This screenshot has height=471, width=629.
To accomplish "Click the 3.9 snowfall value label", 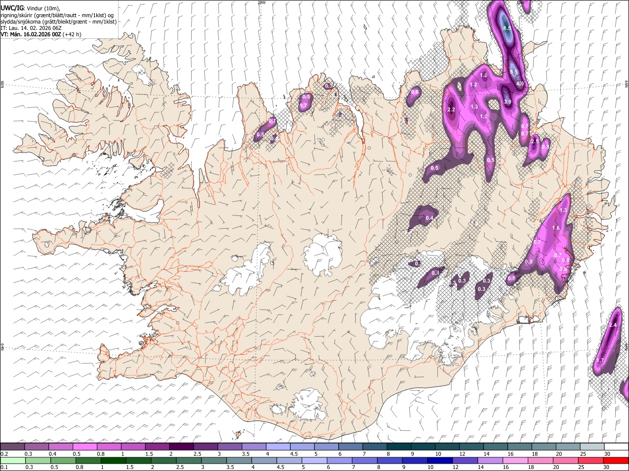I will [x=508, y=102].
